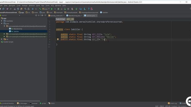
Task: Click the Cut scissors icon
Action: tap(15, 9)
